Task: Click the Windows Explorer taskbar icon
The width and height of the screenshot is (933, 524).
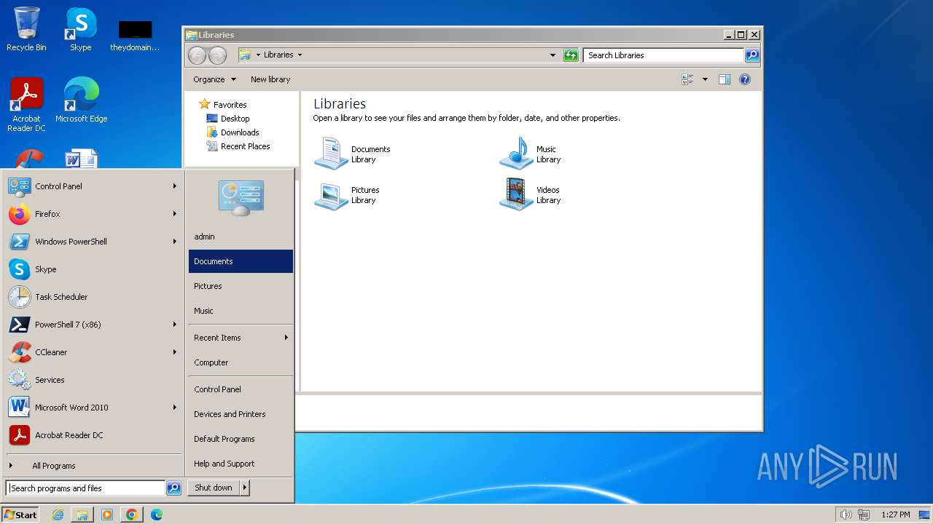Action: pos(82,515)
